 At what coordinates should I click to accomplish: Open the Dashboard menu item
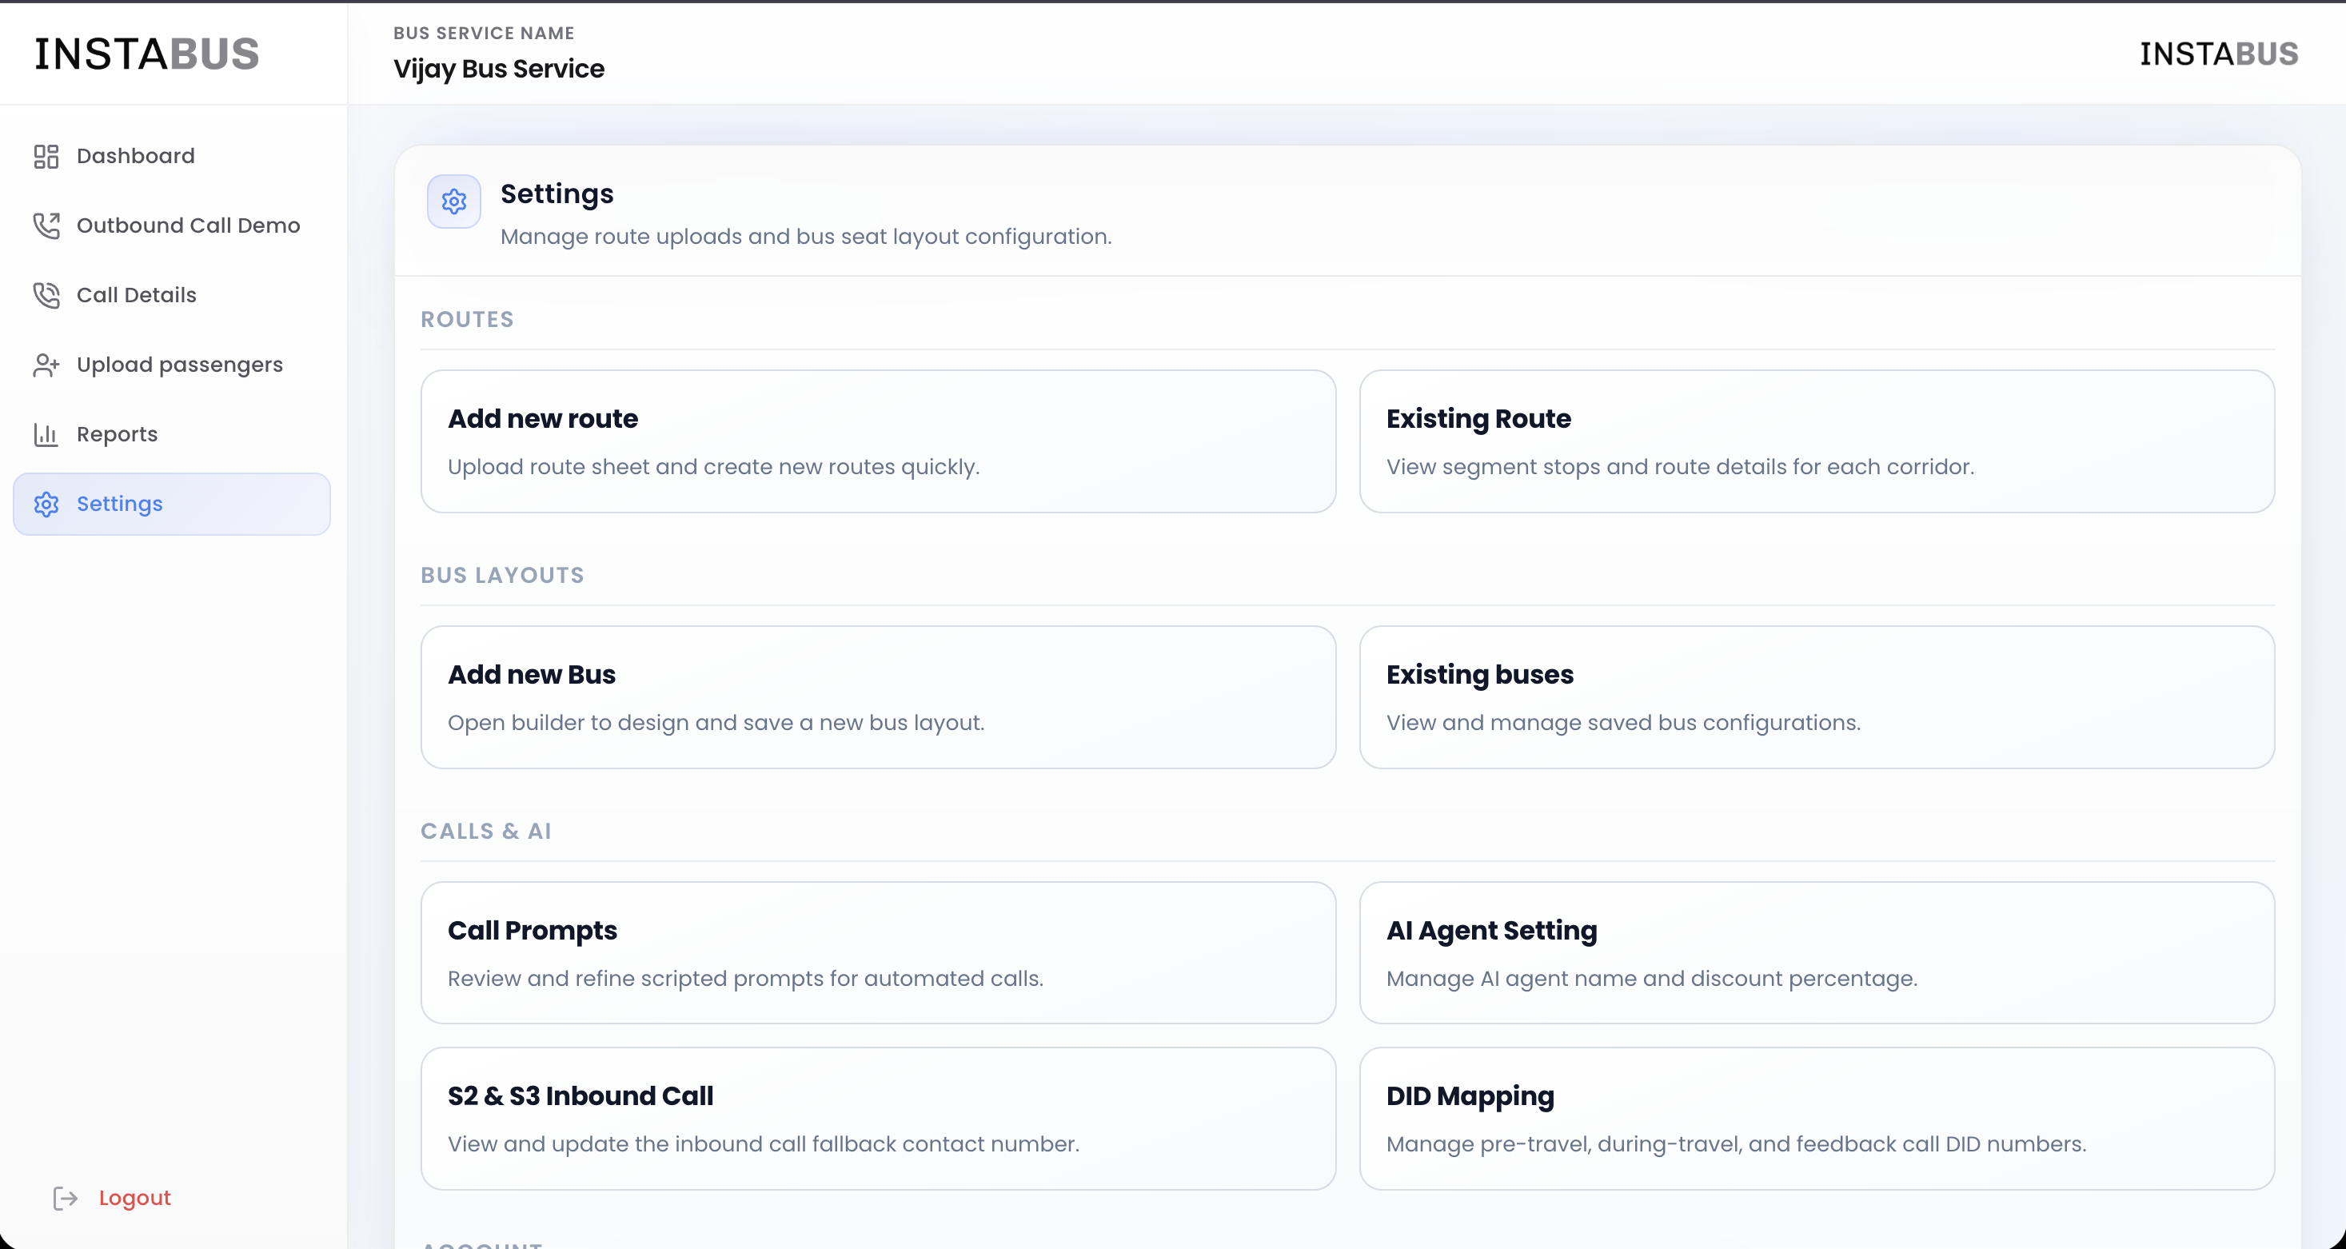coord(172,156)
